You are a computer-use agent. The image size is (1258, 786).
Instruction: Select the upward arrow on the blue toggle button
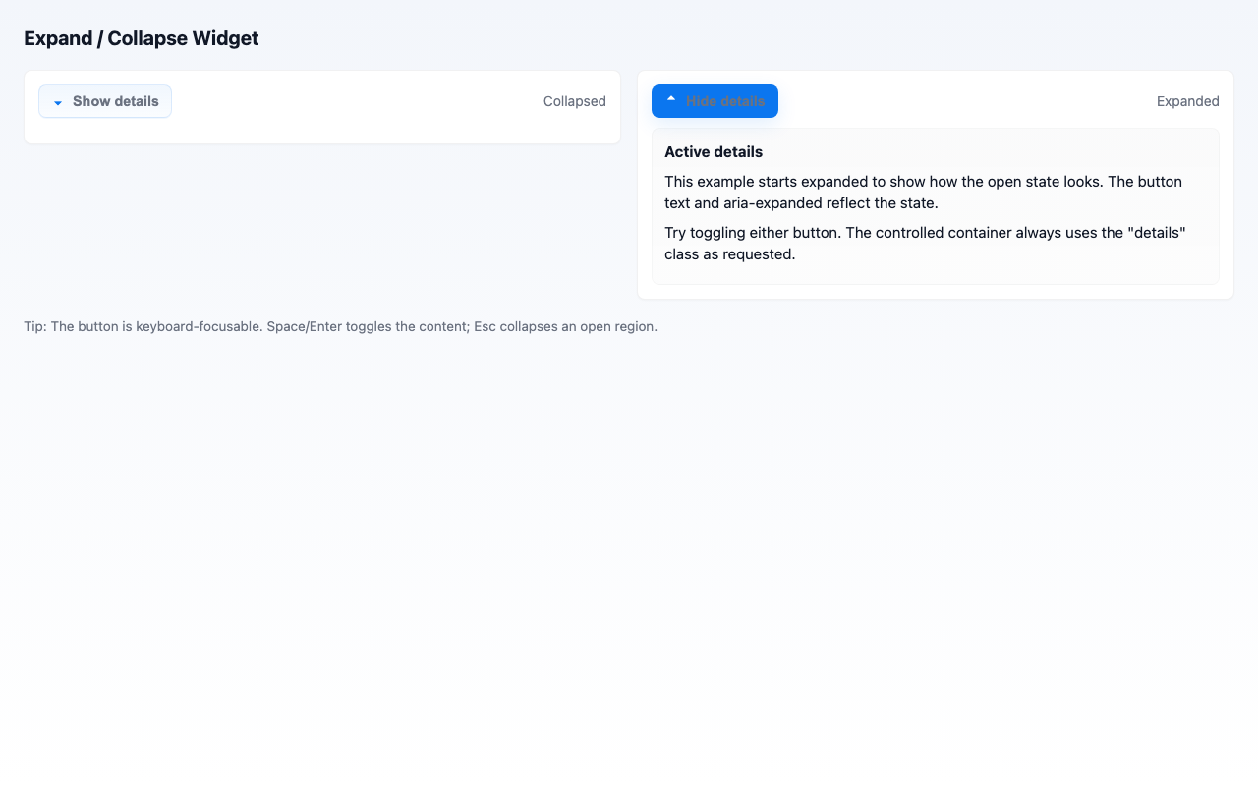coord(670,99)
